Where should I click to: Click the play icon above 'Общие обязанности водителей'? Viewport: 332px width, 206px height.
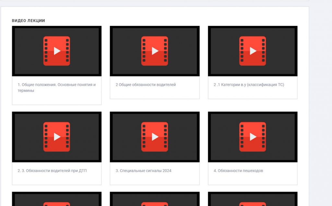(155, 51)
